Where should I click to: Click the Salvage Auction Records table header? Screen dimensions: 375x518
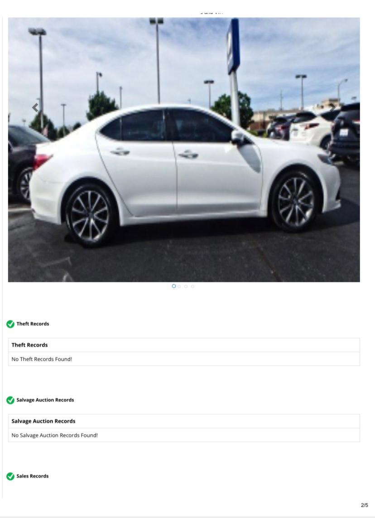184,421
